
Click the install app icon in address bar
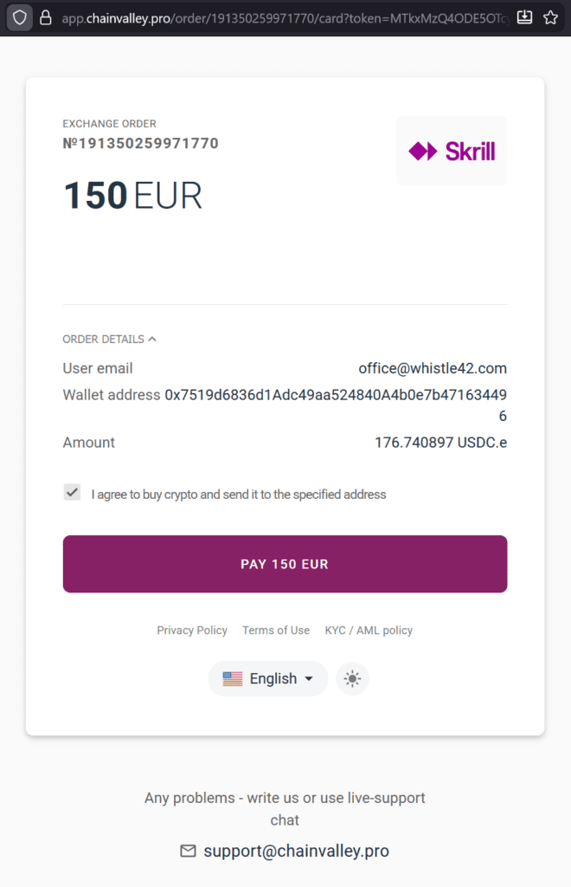524,17
